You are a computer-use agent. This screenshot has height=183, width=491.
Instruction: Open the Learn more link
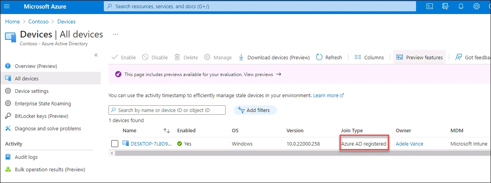[x=328, y=95]
